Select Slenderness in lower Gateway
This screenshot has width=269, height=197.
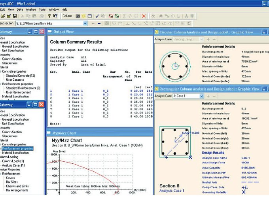[x=10, y=136]
